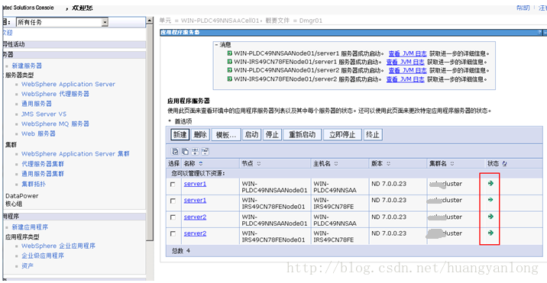
Task: Click status arrow for server2 on PLDC49NNSAANode01
Action: [490, 217]
